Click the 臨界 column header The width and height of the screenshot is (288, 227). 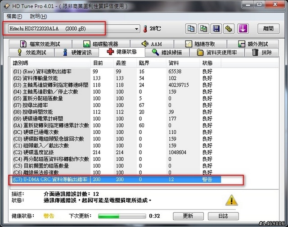pos(151,63)
